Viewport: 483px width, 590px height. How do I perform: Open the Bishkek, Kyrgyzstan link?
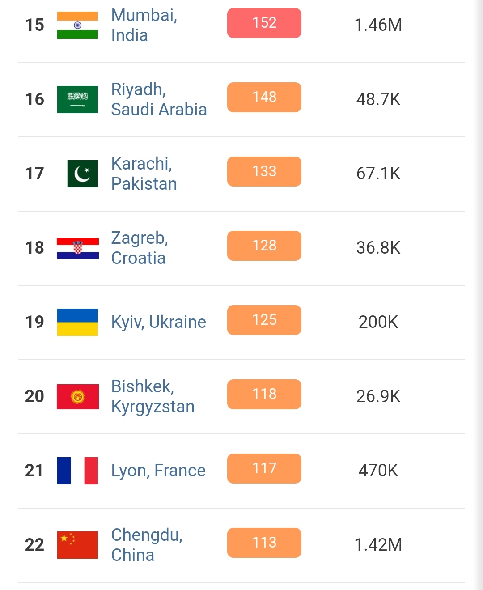coord(153,396)
